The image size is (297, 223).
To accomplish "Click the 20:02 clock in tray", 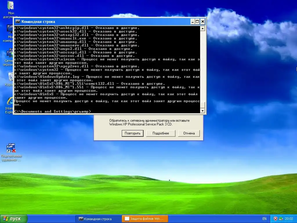I will (289, 219).
